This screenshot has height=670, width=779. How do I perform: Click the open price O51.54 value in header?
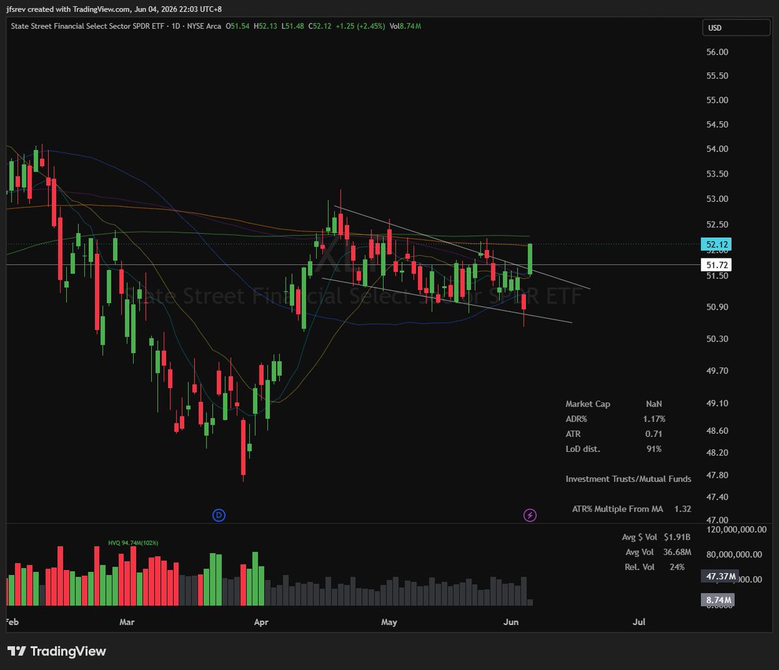pos(238,26)
